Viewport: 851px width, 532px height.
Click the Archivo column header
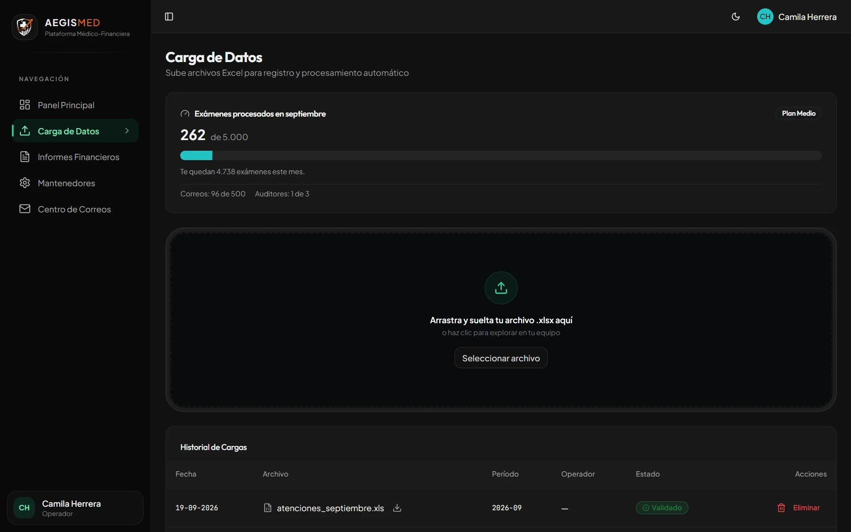(275, 474)
